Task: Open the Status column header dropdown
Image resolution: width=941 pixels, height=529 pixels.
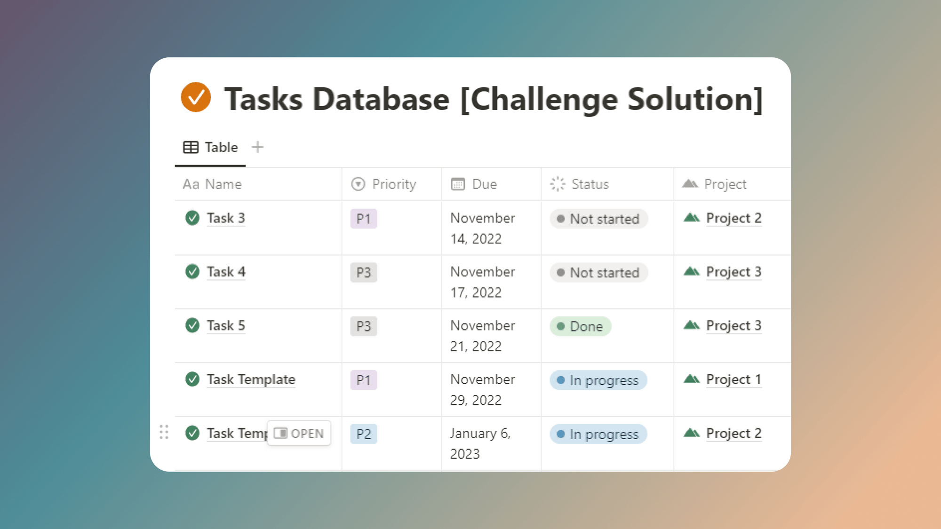Action: click(590, 184)
